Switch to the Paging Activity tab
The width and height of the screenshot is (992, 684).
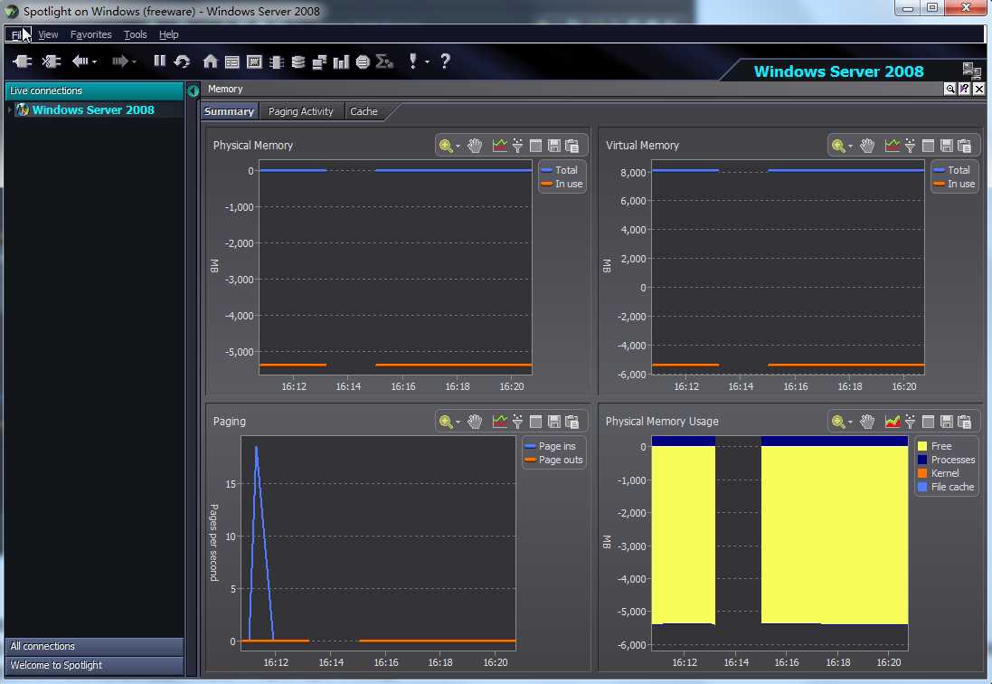point(300,111)
